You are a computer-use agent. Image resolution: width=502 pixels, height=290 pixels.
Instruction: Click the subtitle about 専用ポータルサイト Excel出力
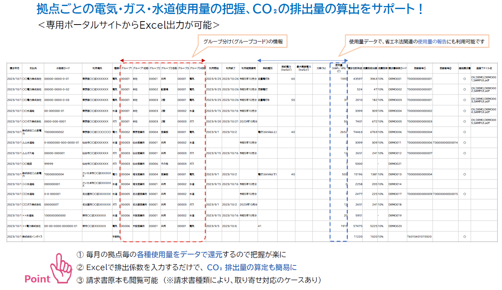[128, 25]
